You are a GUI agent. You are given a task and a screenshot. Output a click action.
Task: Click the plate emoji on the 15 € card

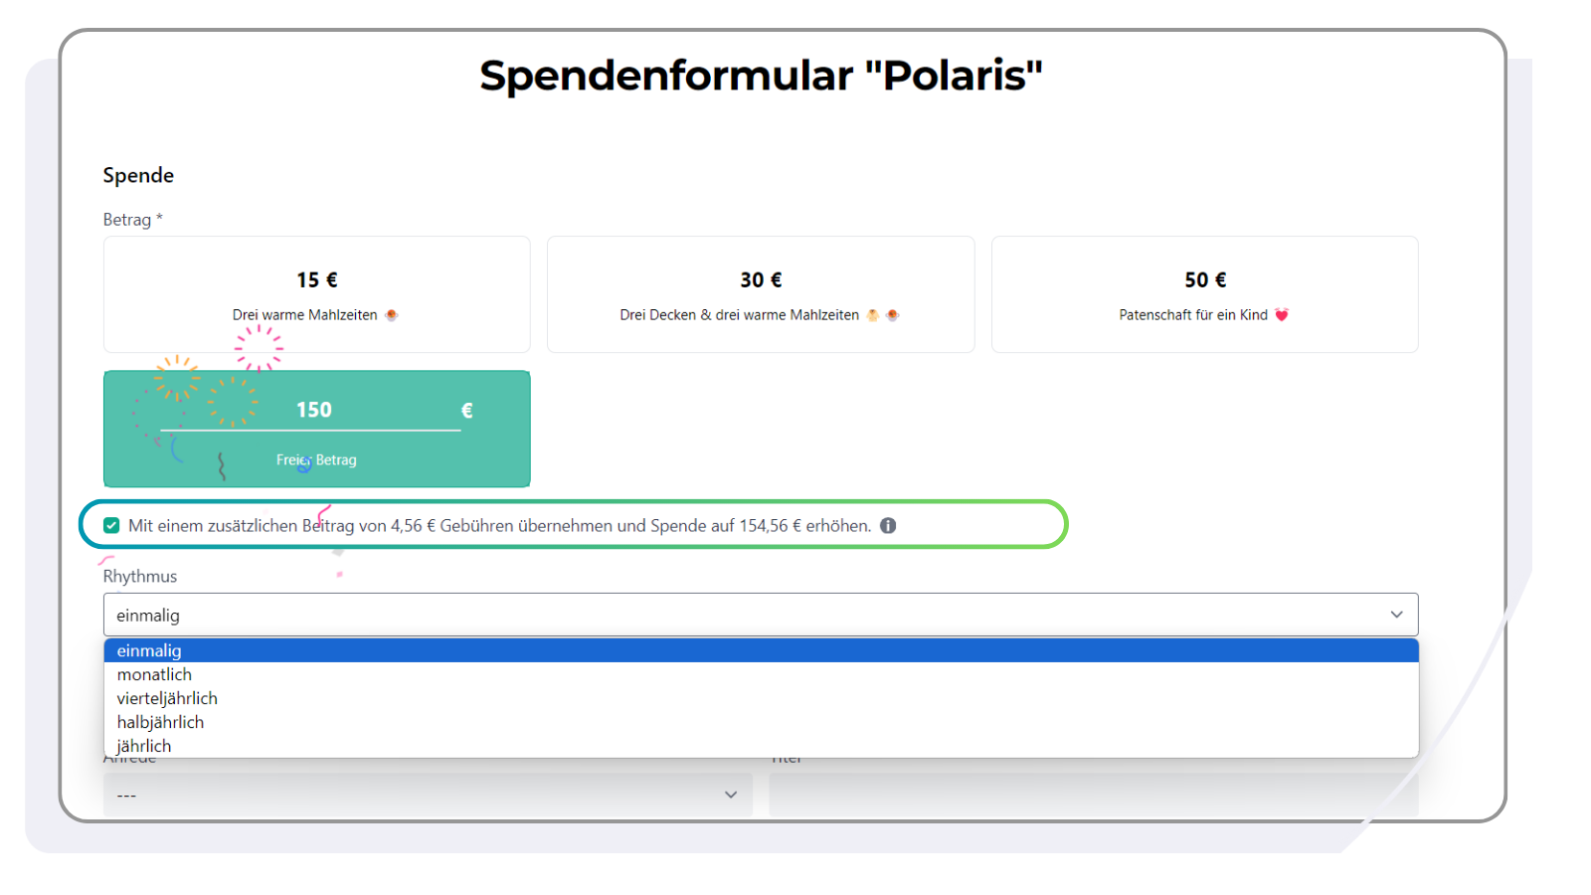tap(392, 314)
